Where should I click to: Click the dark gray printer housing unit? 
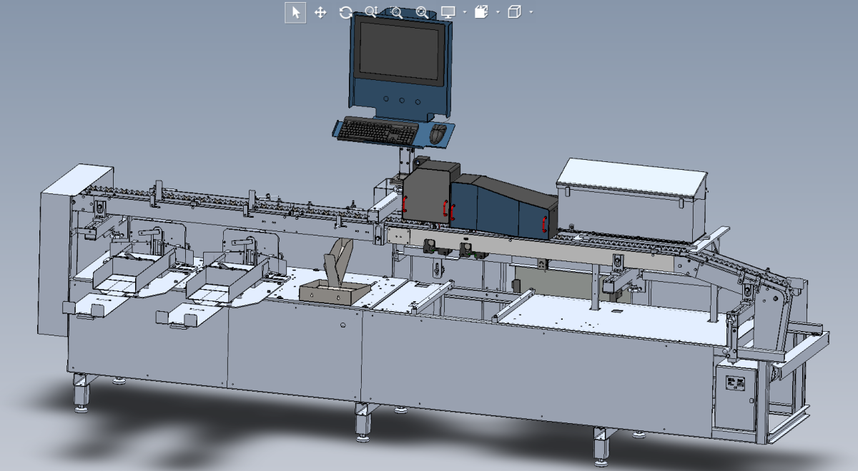[x=430, y=193]
